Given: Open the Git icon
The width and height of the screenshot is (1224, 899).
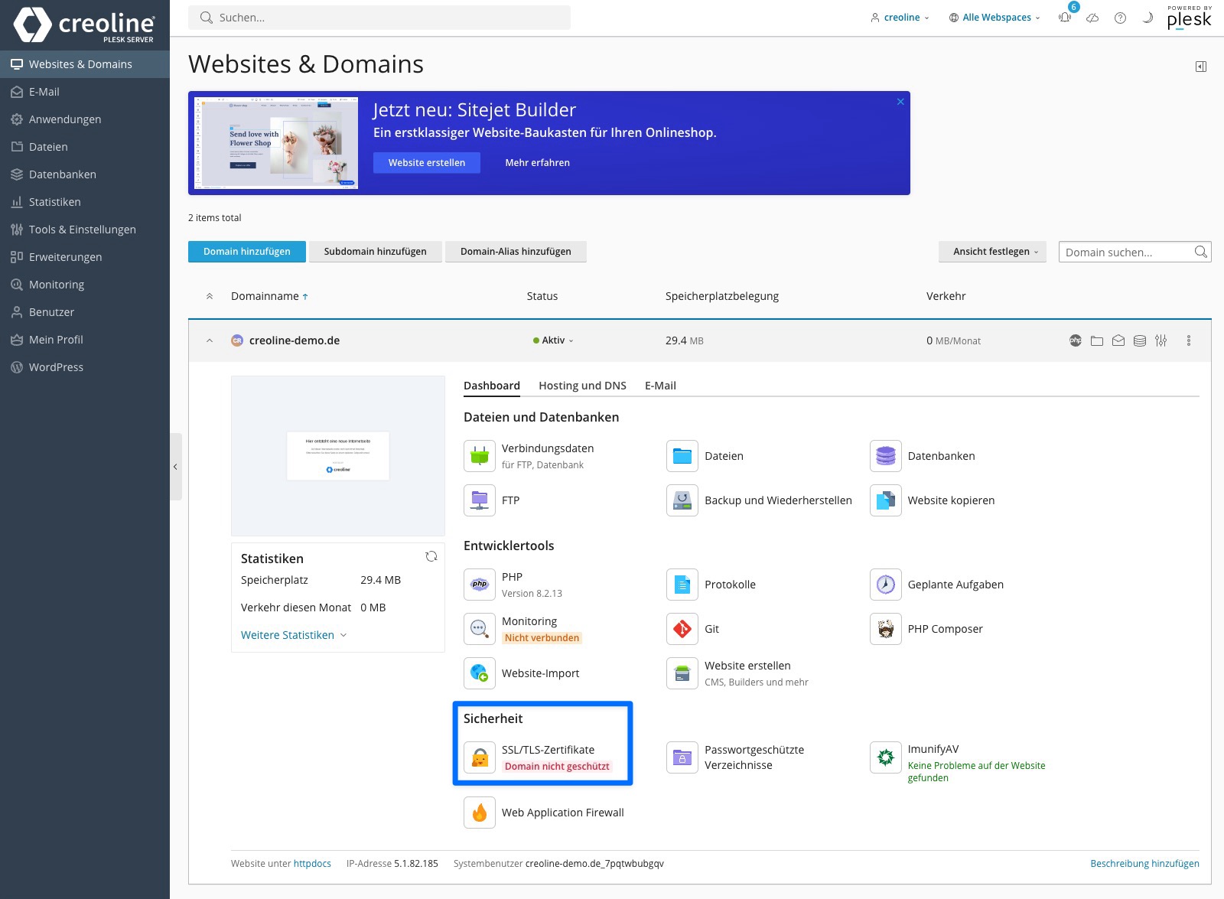Looking at the screenshot, I should coord(682,629).
